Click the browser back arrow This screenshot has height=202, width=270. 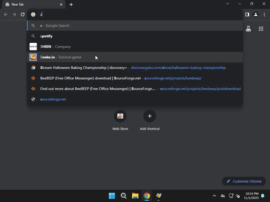pyautogui.click(x=6, y=15)
